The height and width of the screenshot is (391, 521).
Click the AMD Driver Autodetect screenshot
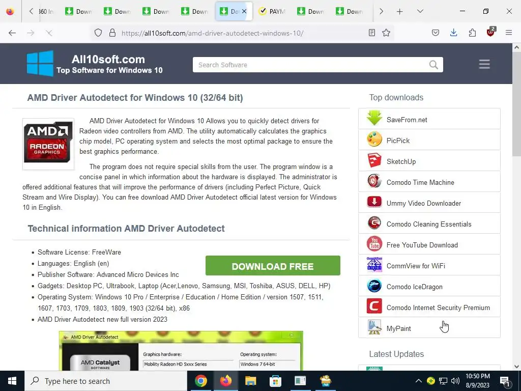point(181,351)
